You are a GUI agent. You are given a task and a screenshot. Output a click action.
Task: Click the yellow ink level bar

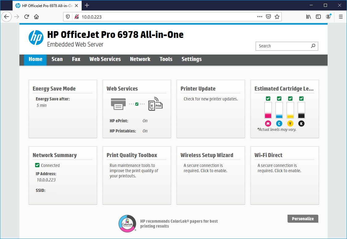coord(290,110)
